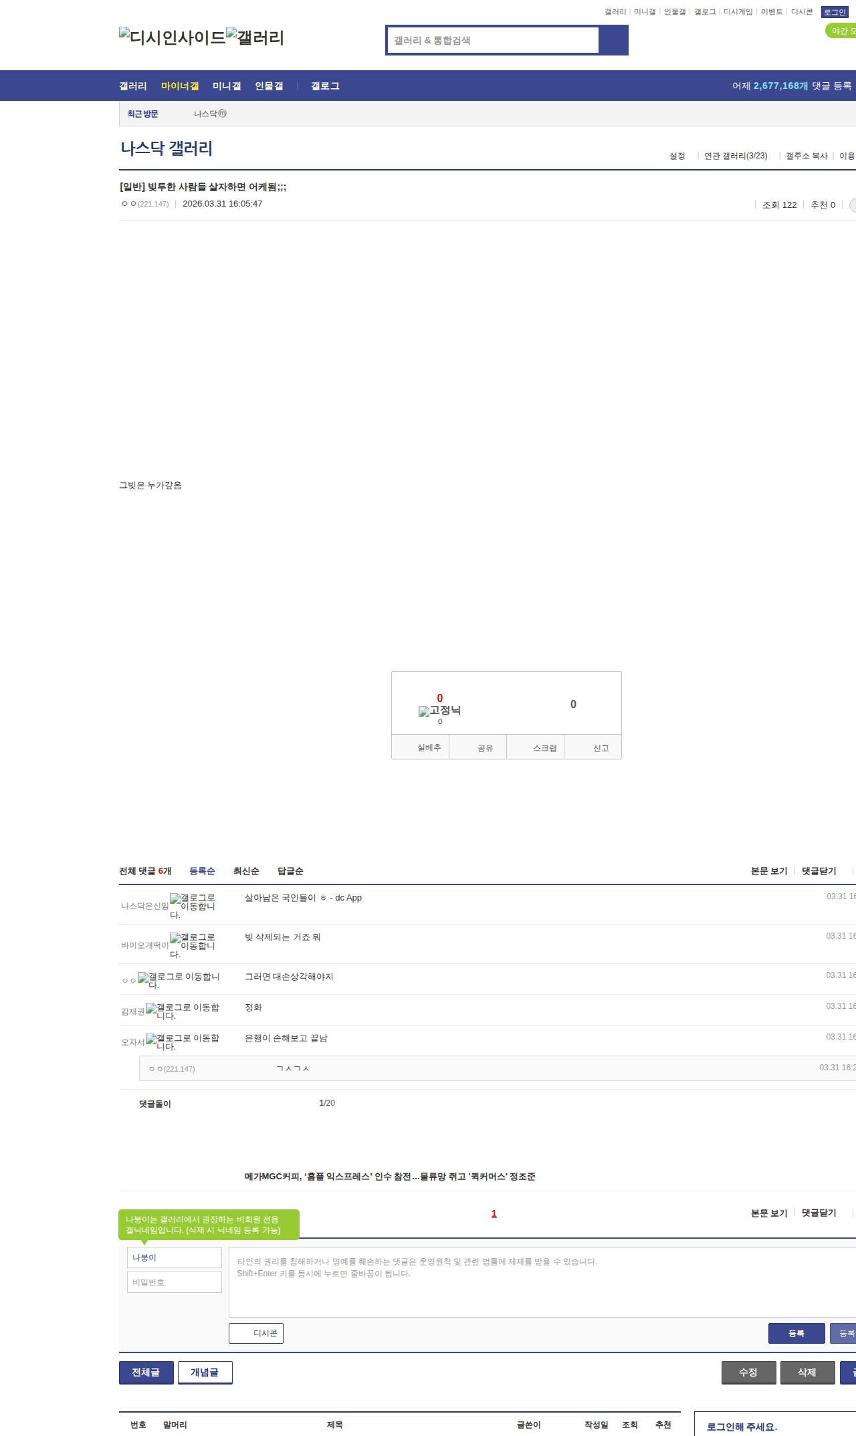
Task: Open 이벤트 link in top utility menu
Action: click(772, 12)
